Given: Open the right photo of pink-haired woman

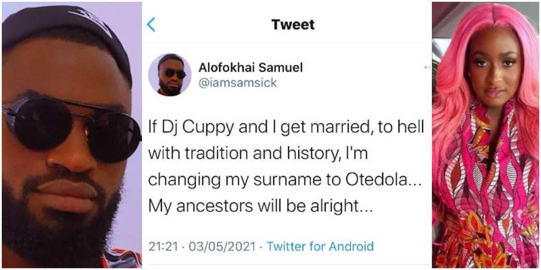Looking at the screenshot, I should (485, 135).
